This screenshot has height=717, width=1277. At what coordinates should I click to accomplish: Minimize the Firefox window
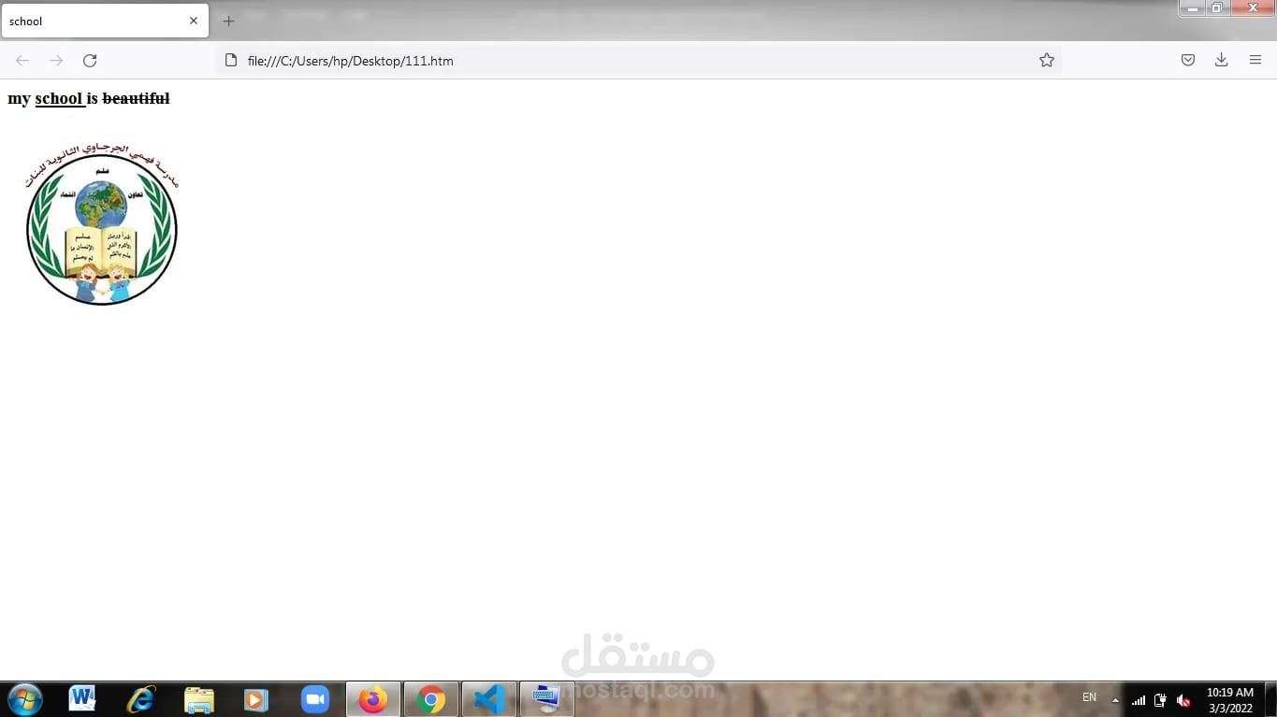point(1192,8)
